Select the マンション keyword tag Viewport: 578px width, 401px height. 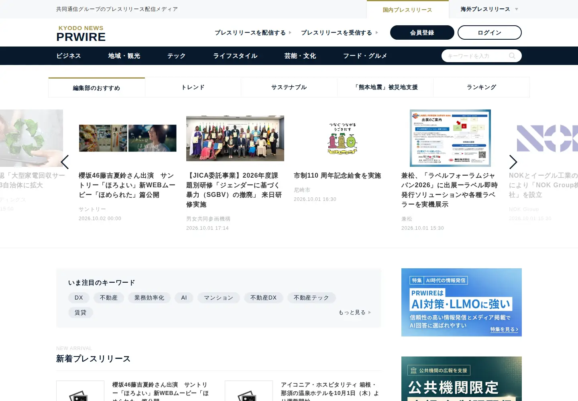219,298
